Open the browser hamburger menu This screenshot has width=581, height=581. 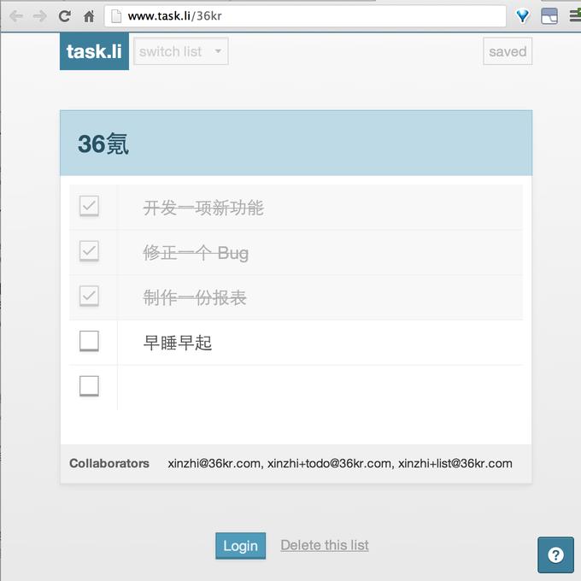coord(575,16)
